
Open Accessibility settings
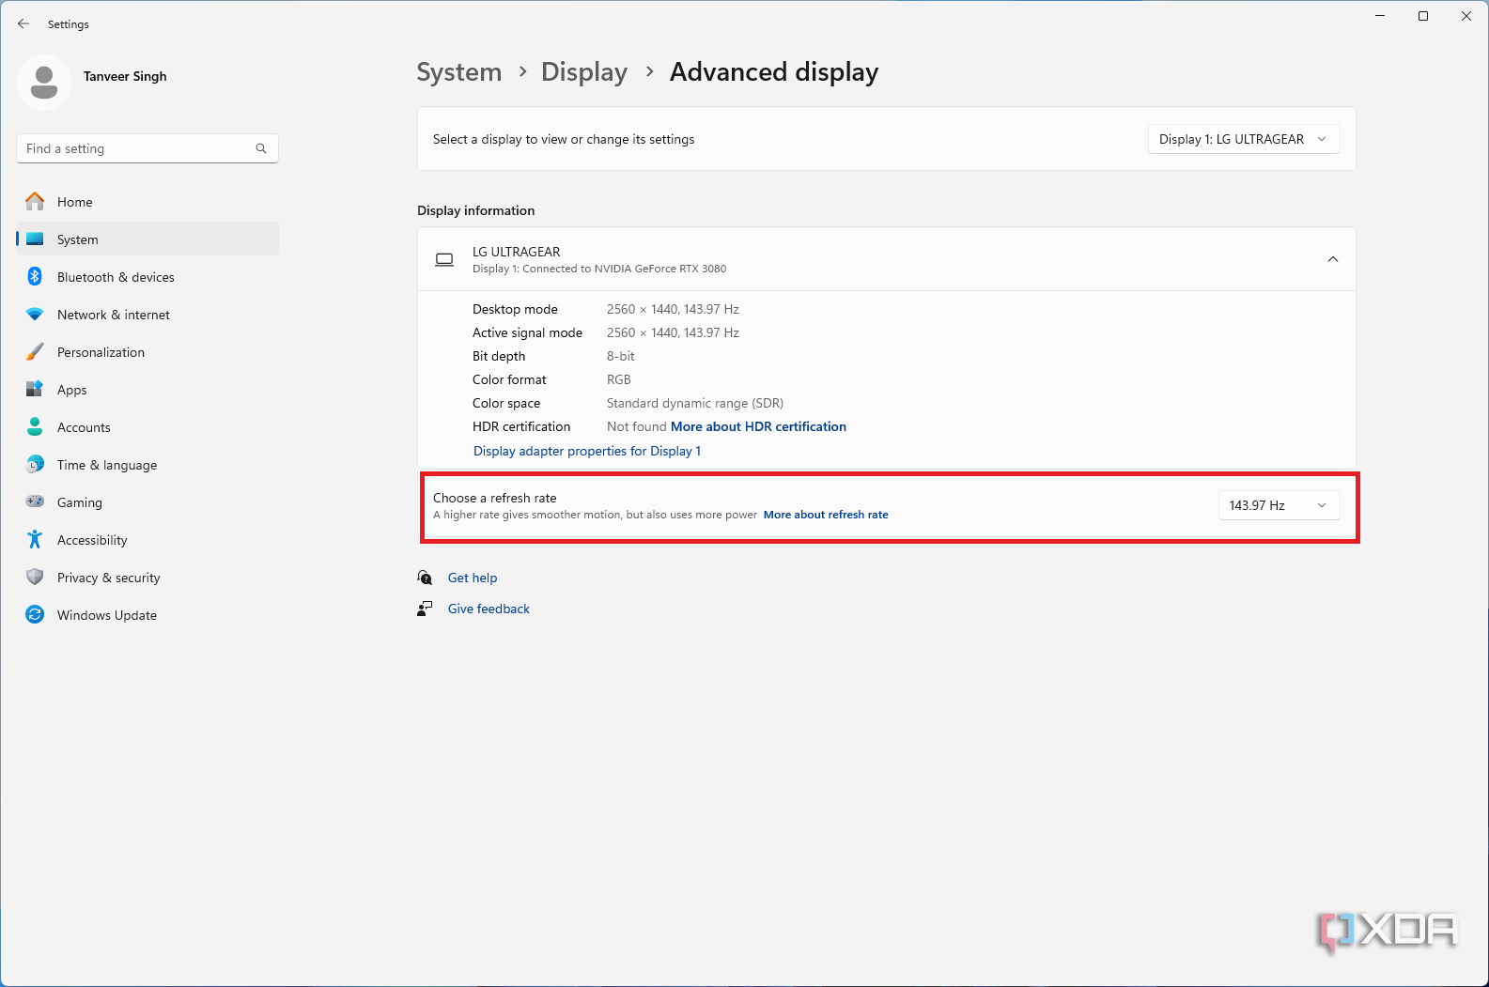(147, 539)
